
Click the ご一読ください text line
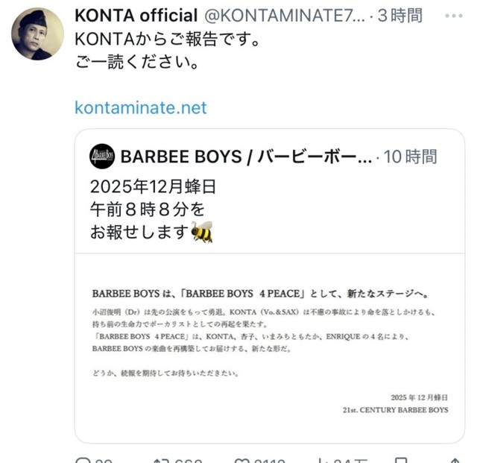[x=136, y=63]
